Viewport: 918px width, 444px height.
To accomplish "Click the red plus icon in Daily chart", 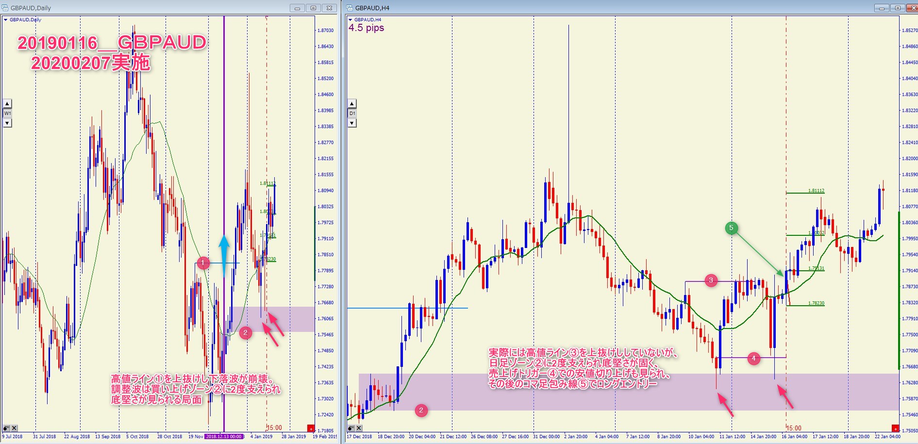I will pos(311,428).
